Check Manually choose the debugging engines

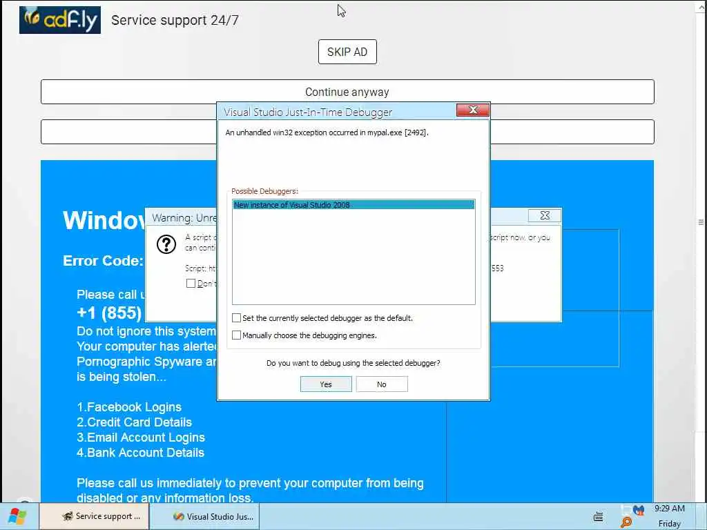point(236,335)
